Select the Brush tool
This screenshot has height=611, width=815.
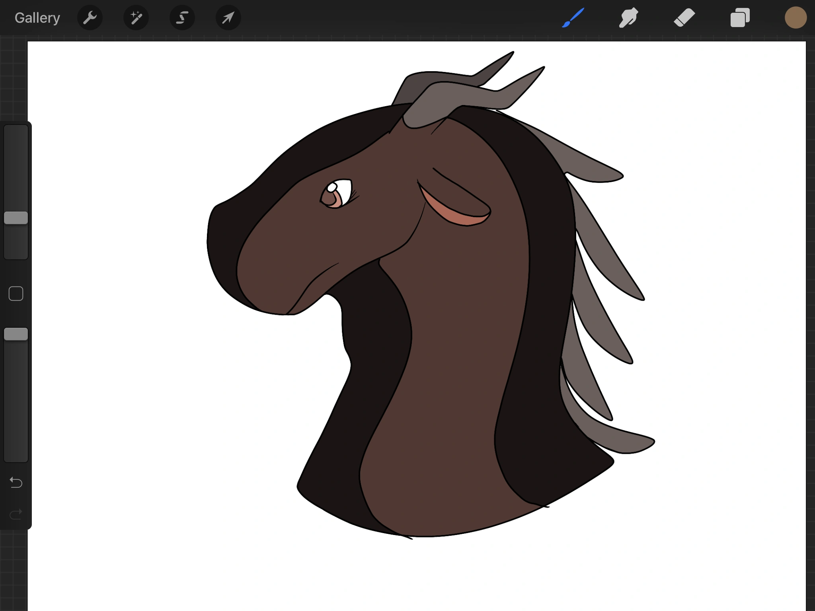(x=573, y=18)
